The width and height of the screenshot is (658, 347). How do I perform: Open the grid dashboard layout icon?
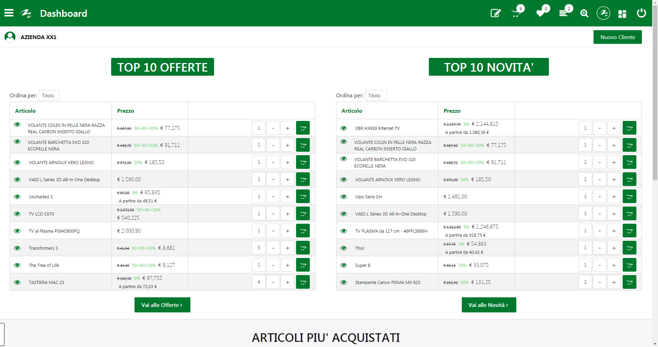click(x=622, y=14)
